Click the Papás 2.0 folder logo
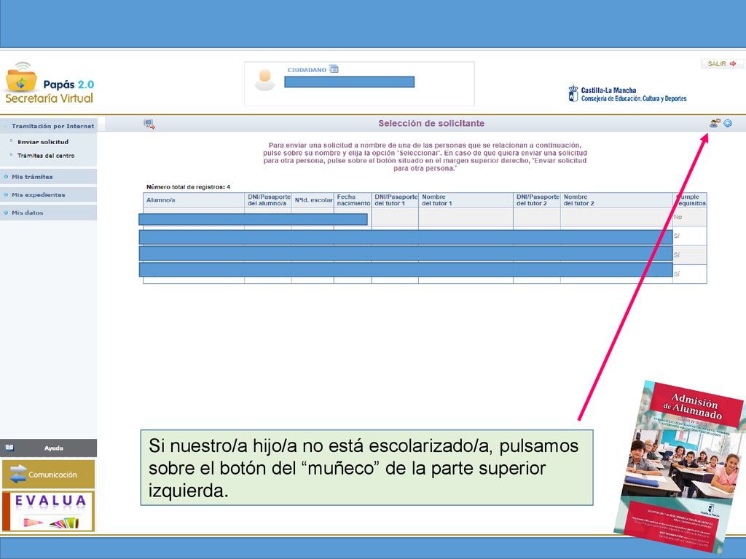 coord(21,77)
